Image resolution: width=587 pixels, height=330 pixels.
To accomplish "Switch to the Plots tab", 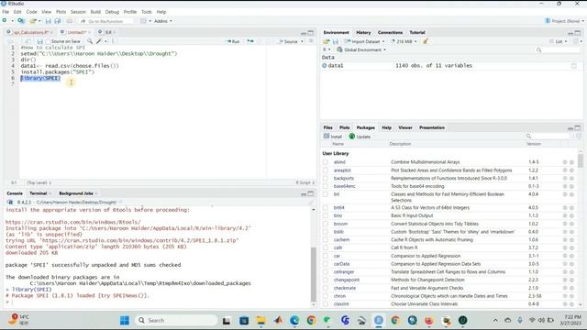I will pos(345,127).
